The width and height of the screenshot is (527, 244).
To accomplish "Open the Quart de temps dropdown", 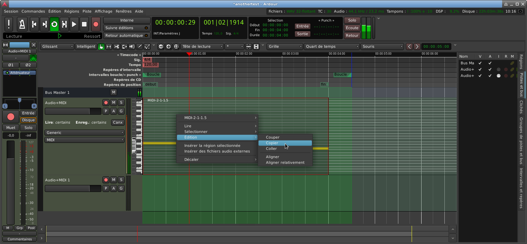I will pyautogui.click(x=332, y=47).
